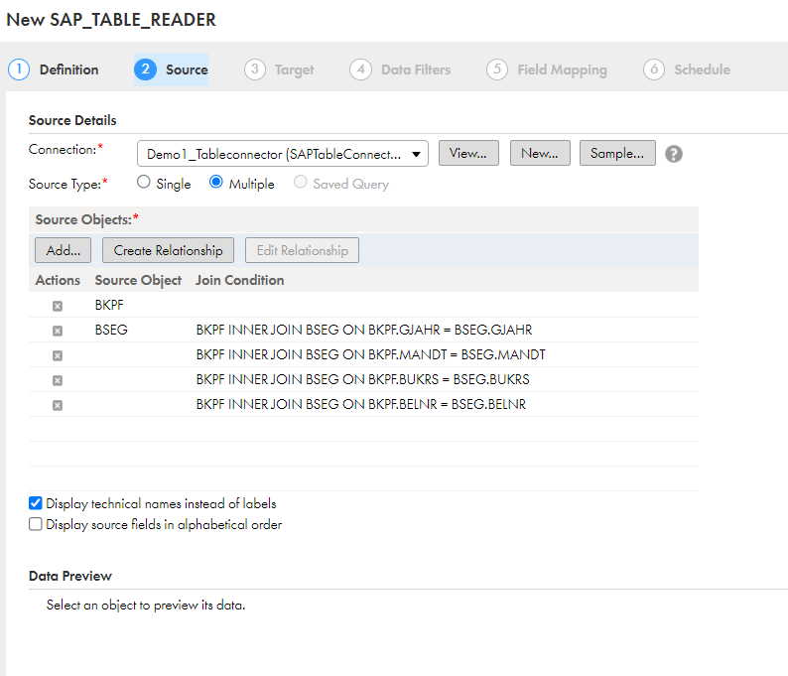Viewport: 788px width, 676px height.
Task: Delete the MANDT join condition row
Action: tap(58, 355)
